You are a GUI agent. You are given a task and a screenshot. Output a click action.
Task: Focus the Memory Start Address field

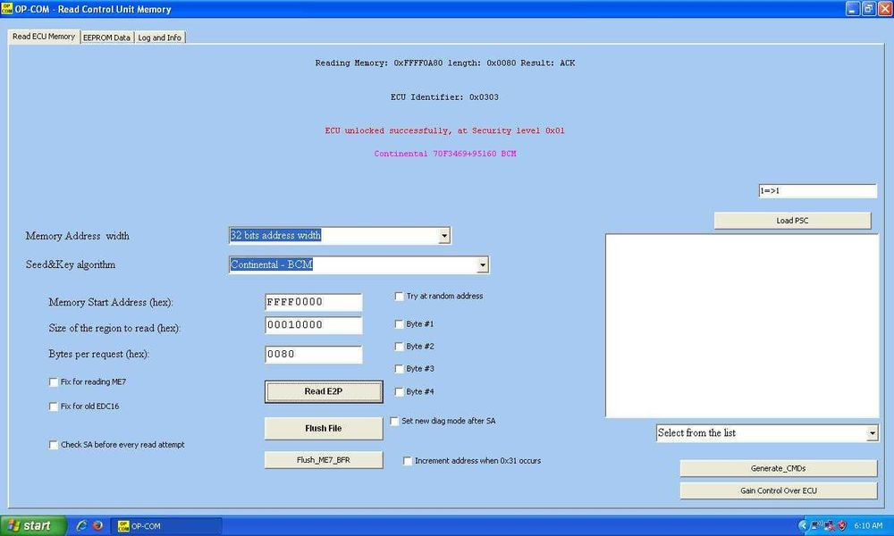[x=313, y=302]
